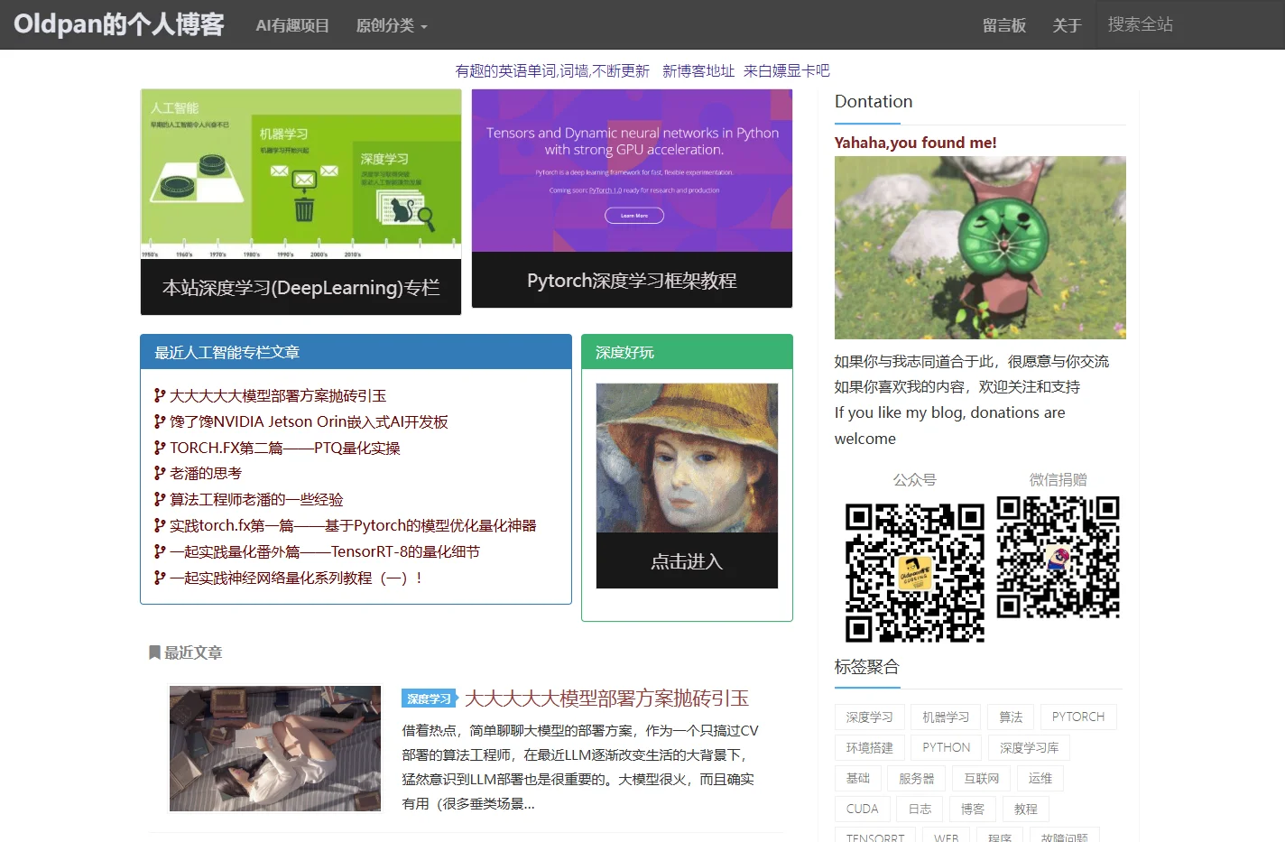Click the branch icon beside 老潘的思考

[160, 473]
